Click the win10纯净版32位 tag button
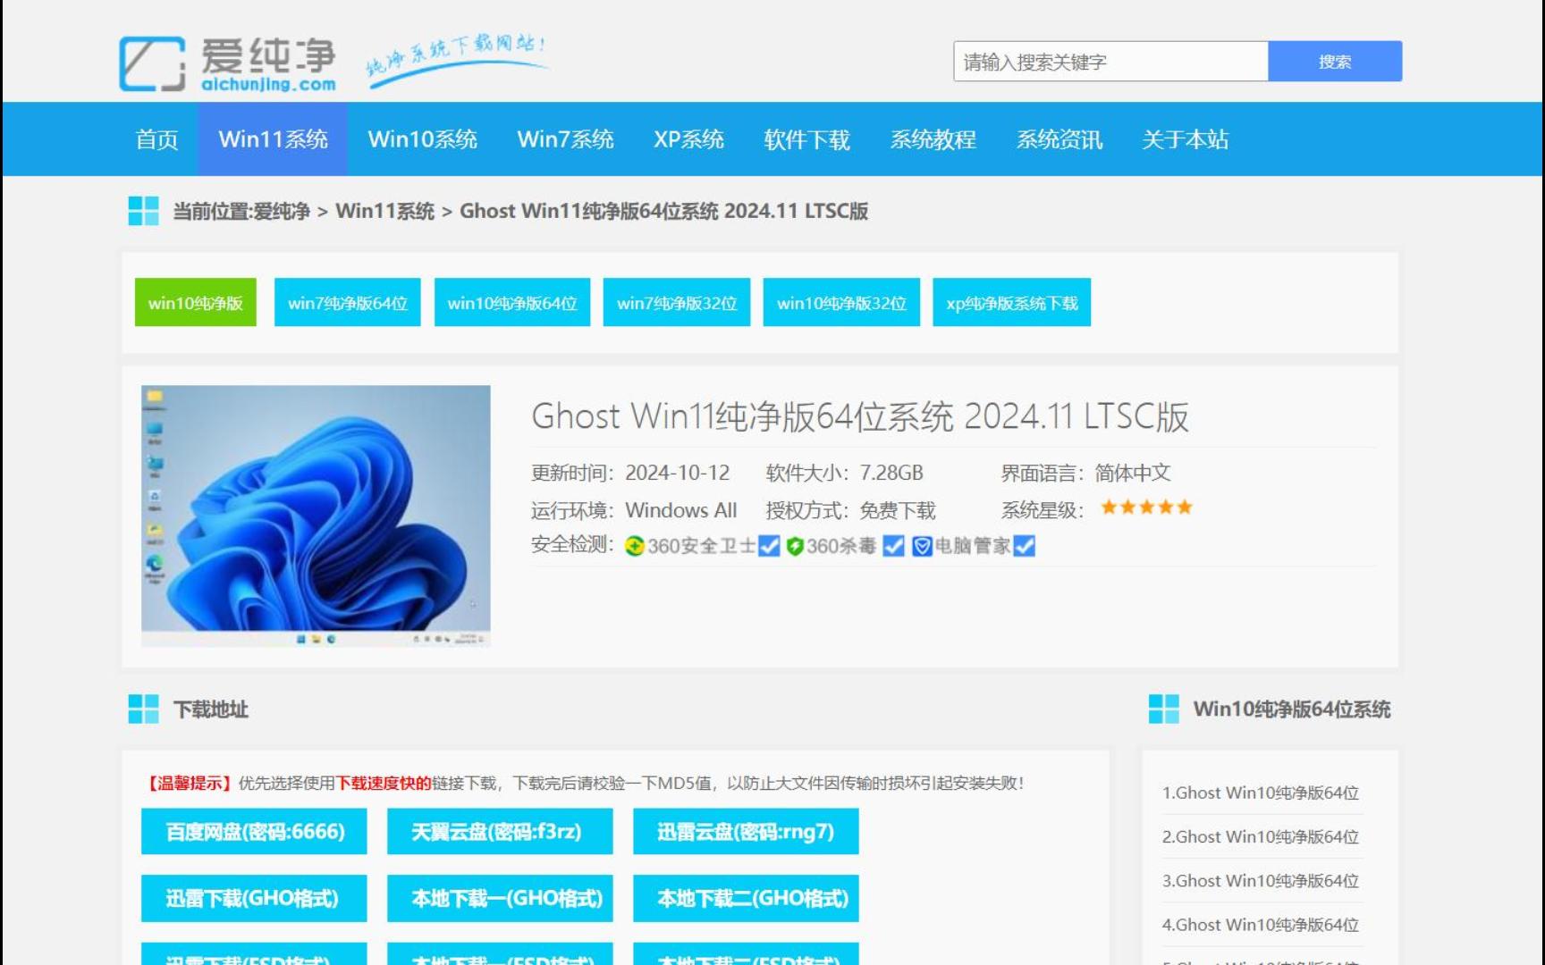The height and width of the screenshot is (965, 1545). coord(841,303)
